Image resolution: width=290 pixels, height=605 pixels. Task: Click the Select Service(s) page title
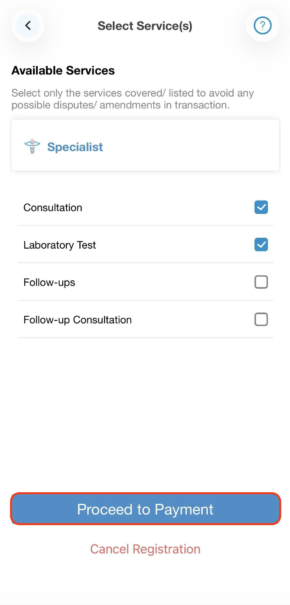145,26
